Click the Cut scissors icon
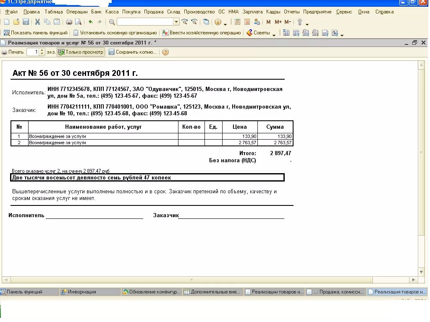The width and height of the screenshot is (430, 322). (37, 22)
